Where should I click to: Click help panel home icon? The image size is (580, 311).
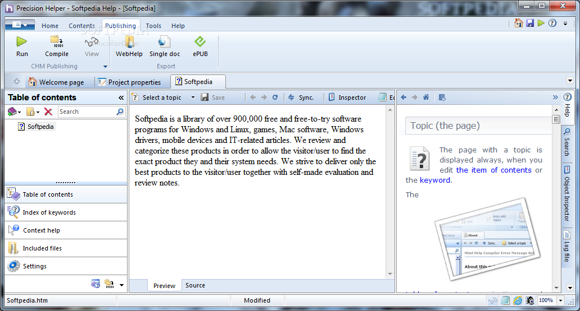[x=426, y=98]
